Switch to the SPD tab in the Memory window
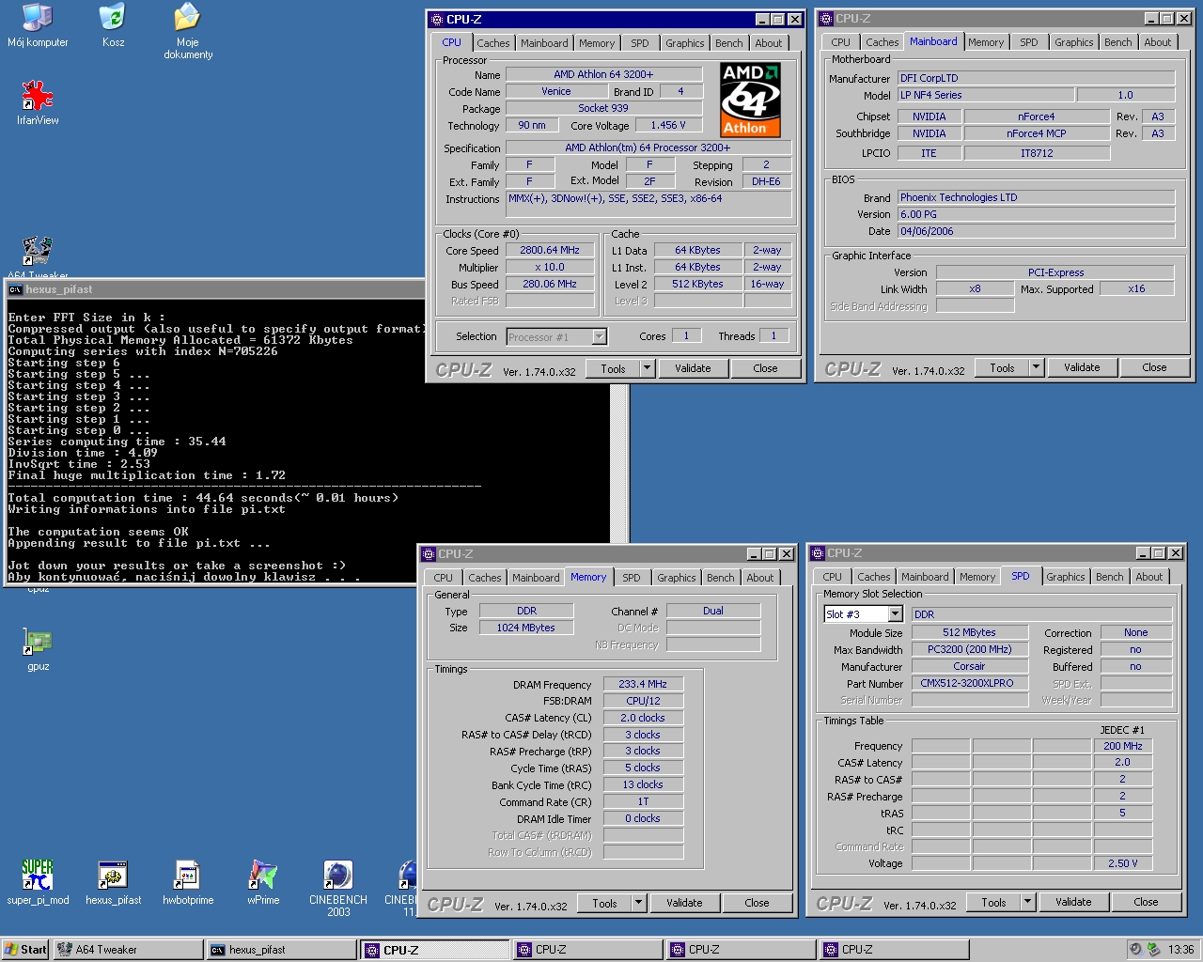The width and height of the screenshot is (1203, 962). coord(632,578)
